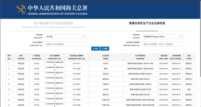
Task: Click the 所在地区注册编号 OVERSEAS REG. NO. header
Action: click(x=77, y=57)
